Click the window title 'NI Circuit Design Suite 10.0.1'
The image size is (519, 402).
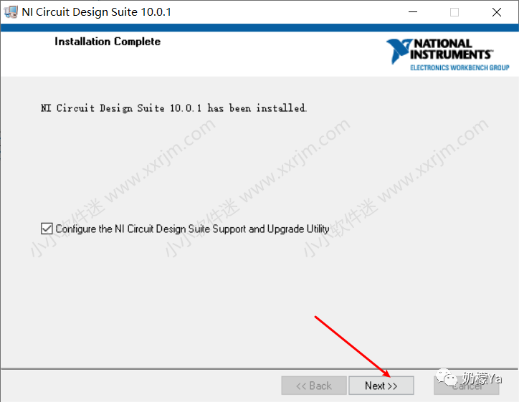[96, 12]
